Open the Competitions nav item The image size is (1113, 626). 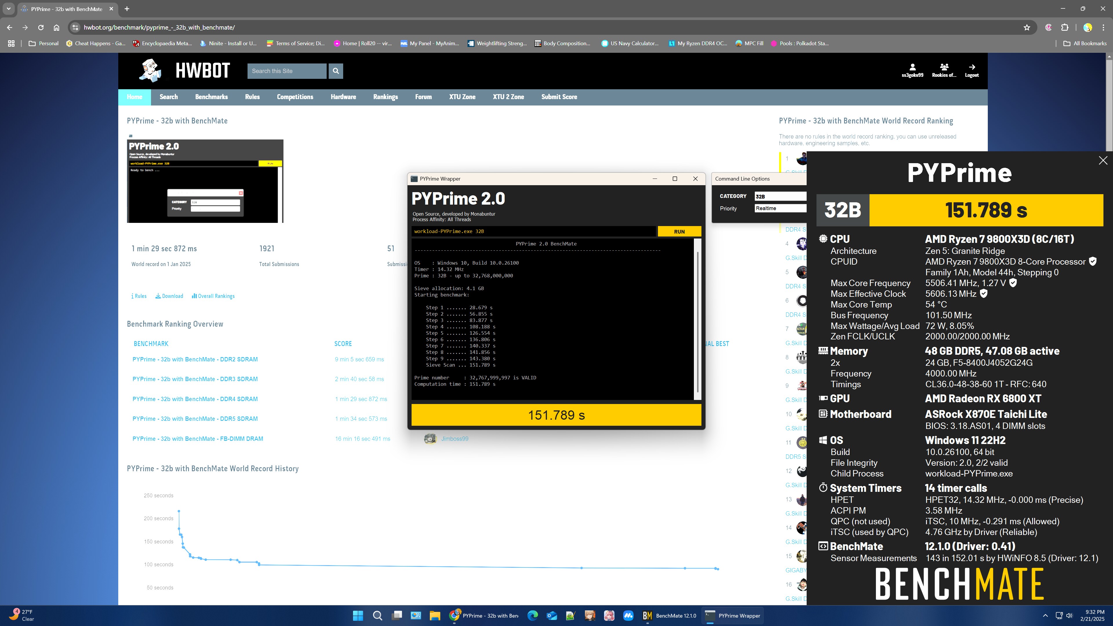point(295,97)
